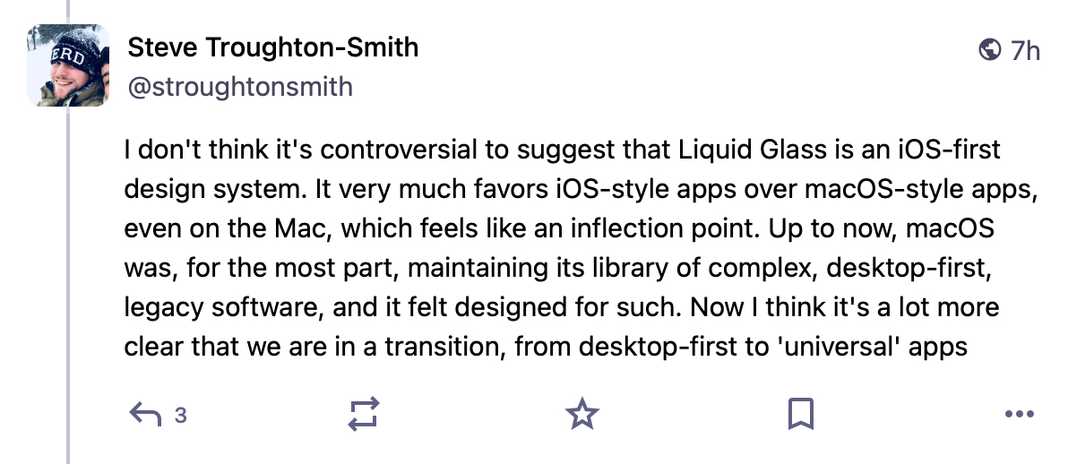Bookmark this Liquid Glass post
This screenshot has width=1068, height=464.
(800, 414)
